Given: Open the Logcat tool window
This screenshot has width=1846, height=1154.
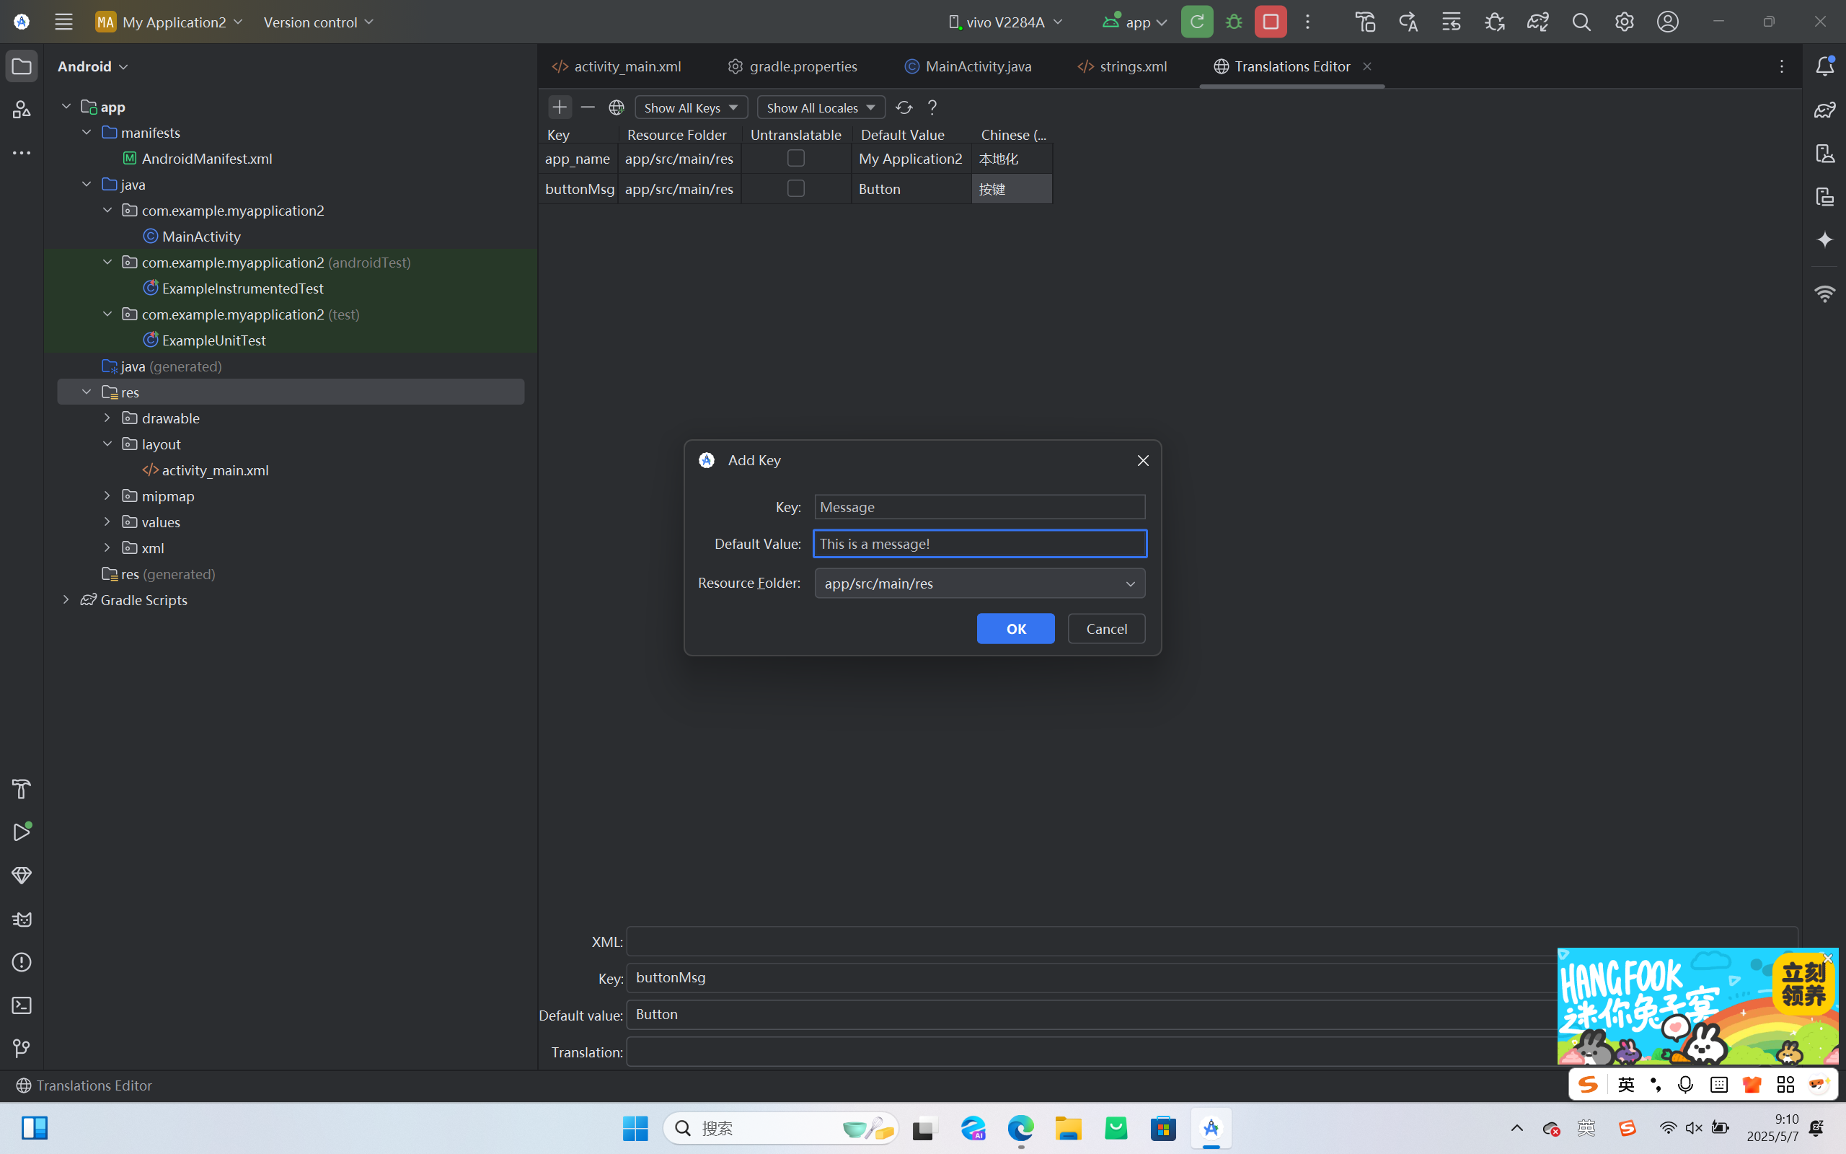Looking at the screenshot, I should point(22,919).
